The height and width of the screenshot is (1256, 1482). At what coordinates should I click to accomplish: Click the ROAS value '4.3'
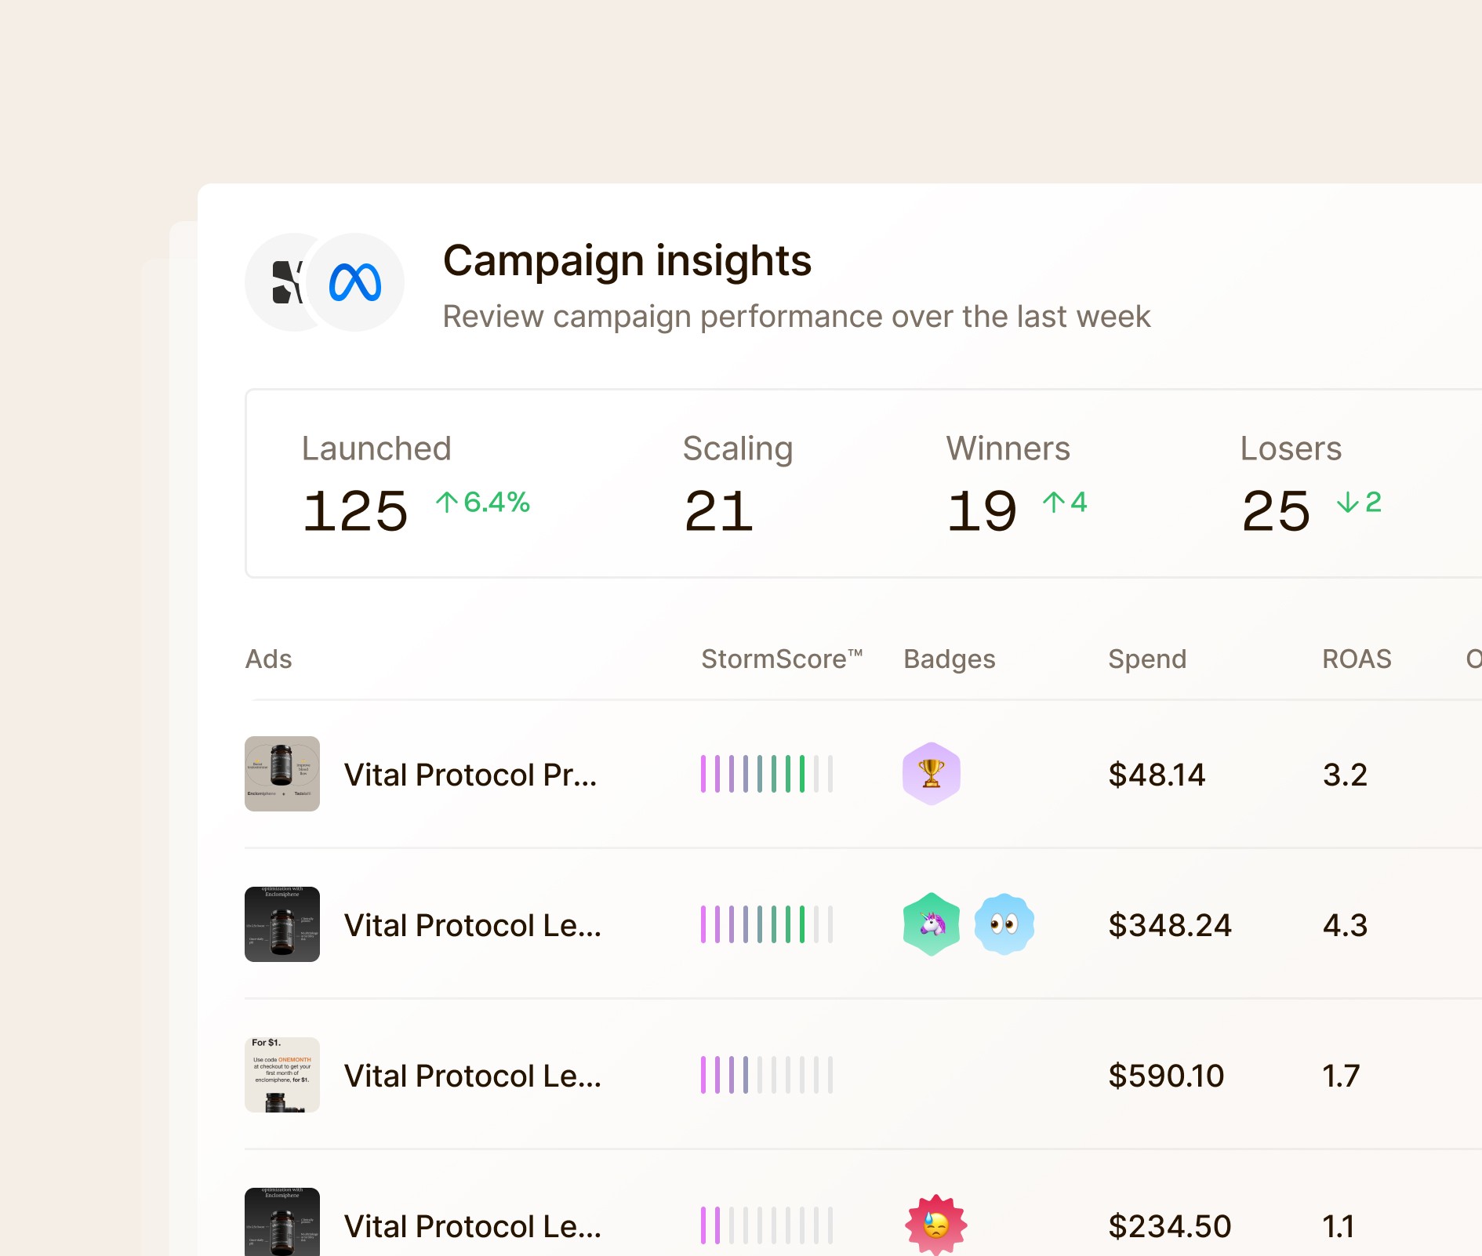click(x=1345, y=925)
